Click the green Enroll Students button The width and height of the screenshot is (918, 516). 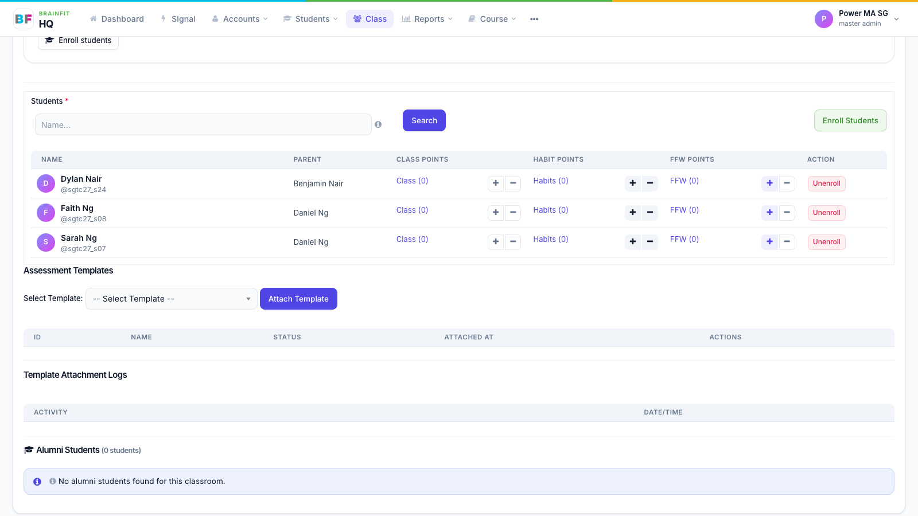coord(850,120)
